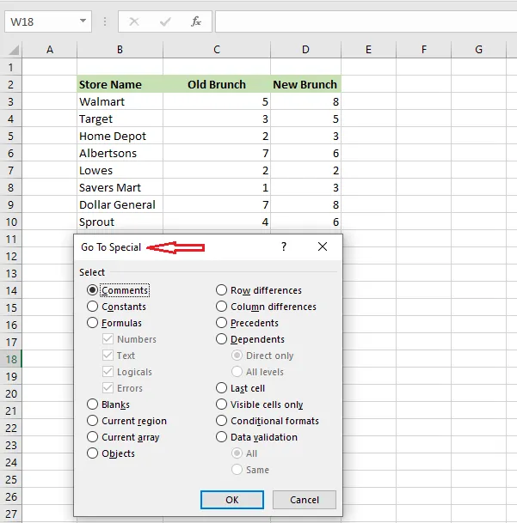Image resolution: width=517 pixels, height=523 pixels.
Task: Click row 10 header
Action: pos(11,222)
